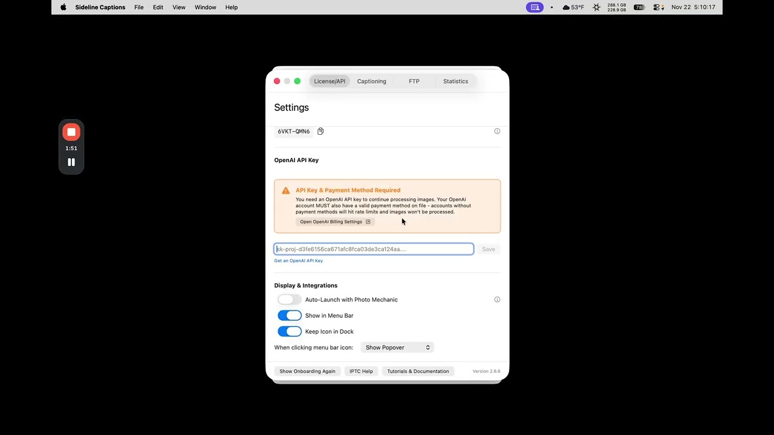Click the disk storage stats menu bar item
This screenshot has height=435, width=774.
pyautogui.click(x=617, y=7)
